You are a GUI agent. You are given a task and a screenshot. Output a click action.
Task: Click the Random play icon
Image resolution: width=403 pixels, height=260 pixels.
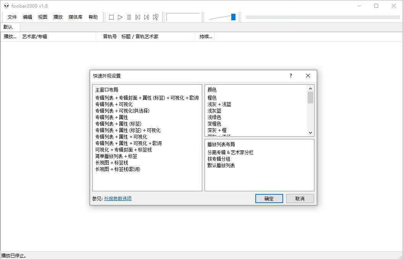[156, 17]
